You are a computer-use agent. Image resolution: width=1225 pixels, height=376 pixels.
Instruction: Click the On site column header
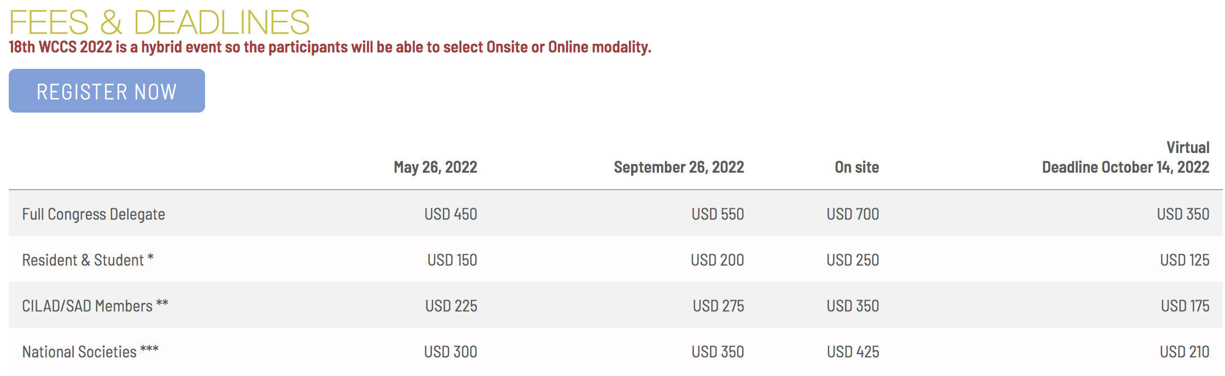click(856, 167)
